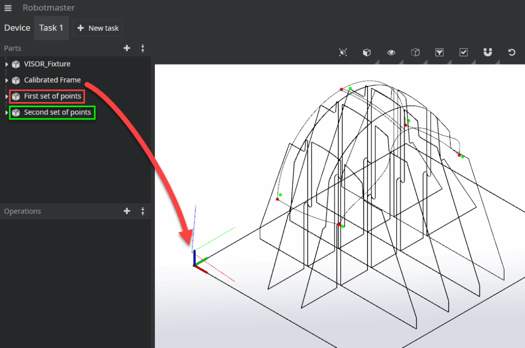This screenshot has height=348, width=525.
Task: Click the New task button
Action: point(97,28)
